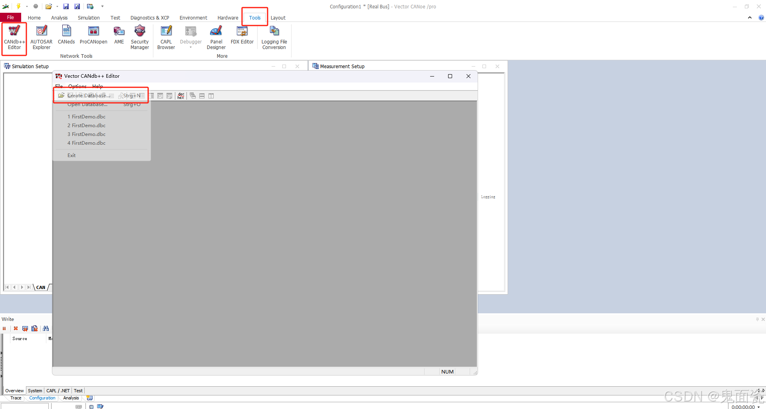Screen dimensions: 766x409
Task: Click the lightning bolt start measurement icon
Action: 18,6
